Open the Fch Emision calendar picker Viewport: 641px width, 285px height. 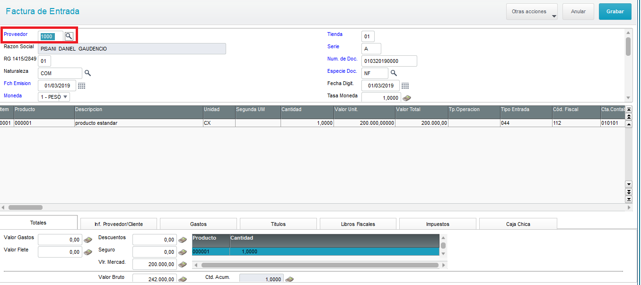[81, 86]
